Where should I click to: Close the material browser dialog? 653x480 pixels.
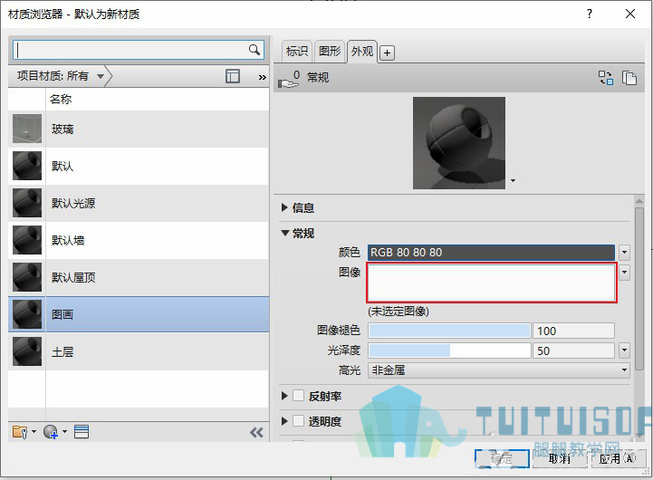pyautogui.click(x=630, y=14)
